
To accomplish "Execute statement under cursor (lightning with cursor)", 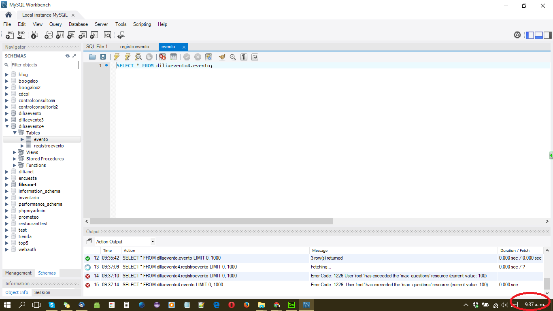I will 128,57.
